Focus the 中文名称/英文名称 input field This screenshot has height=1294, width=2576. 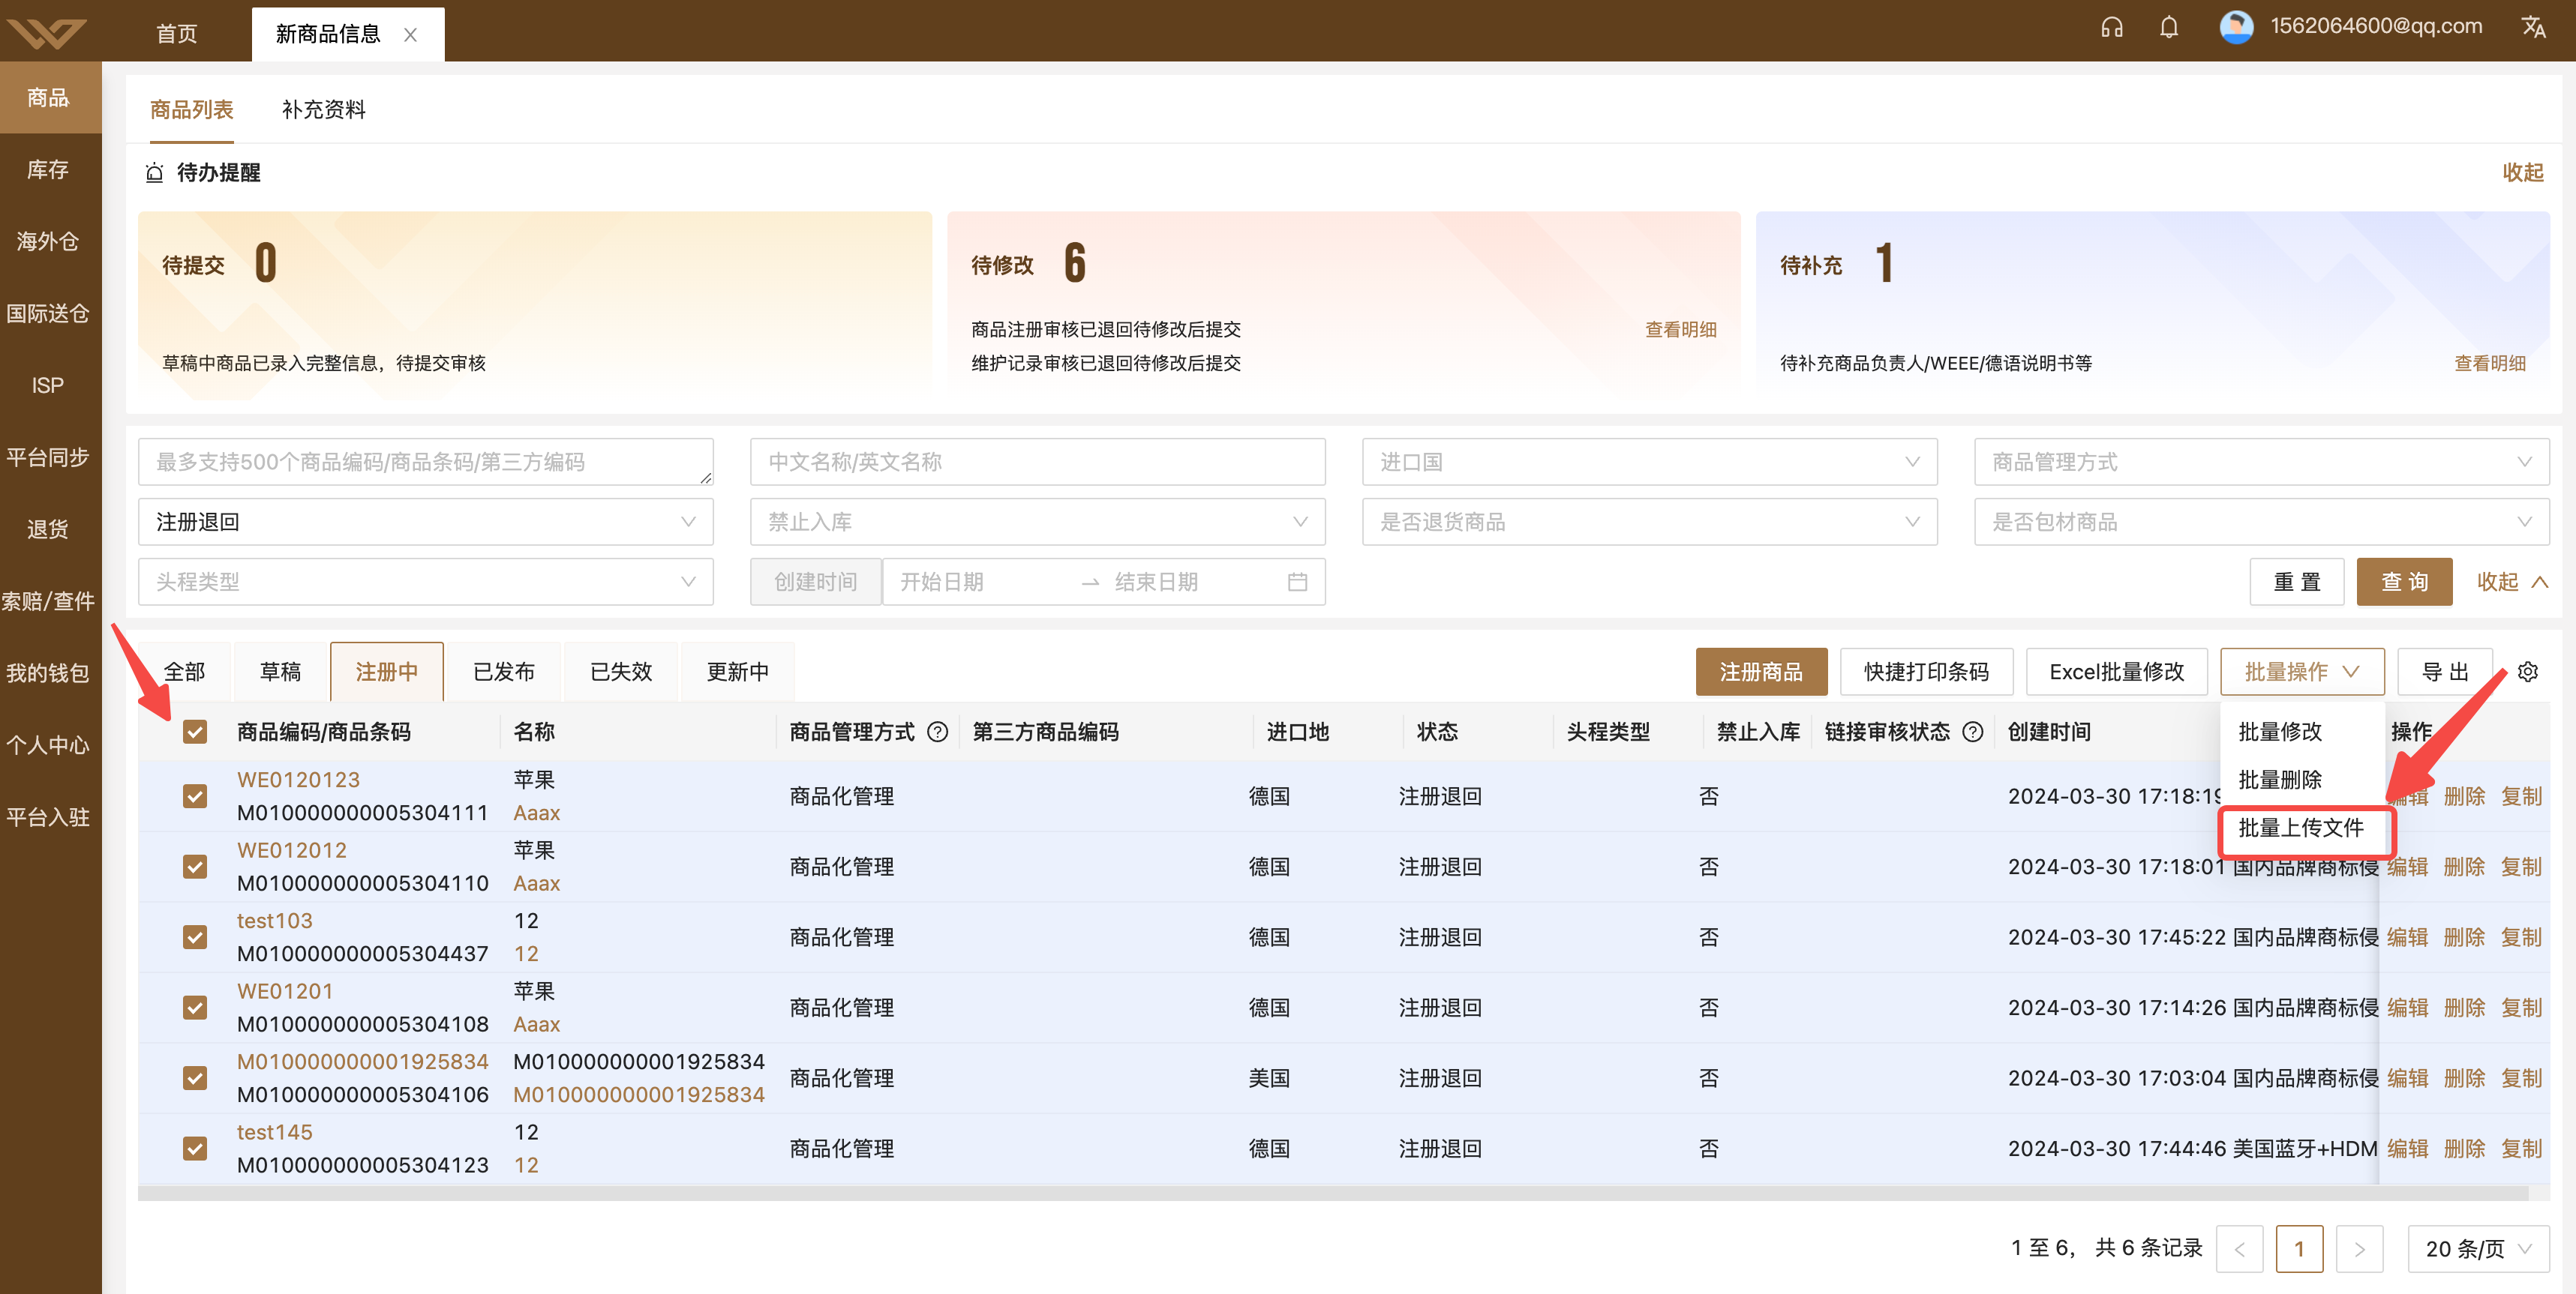(1037, 462)
